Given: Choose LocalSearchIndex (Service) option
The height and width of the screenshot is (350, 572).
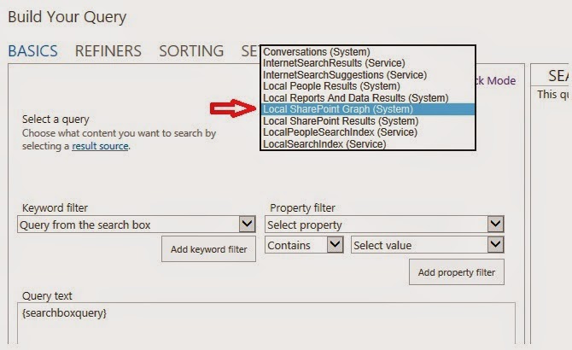Looking at the screenshot, I should pyautogui.click(x=368, y=143).
